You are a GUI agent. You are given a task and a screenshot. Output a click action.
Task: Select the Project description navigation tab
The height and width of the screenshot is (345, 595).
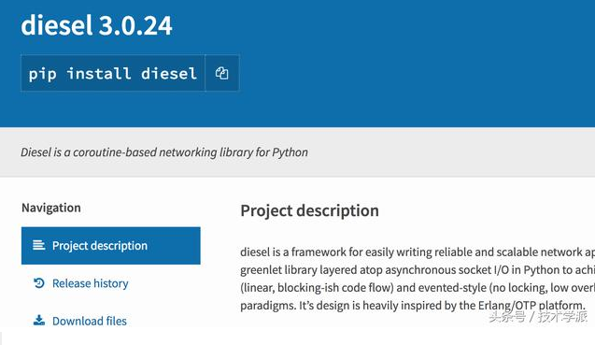coord(111,246)
